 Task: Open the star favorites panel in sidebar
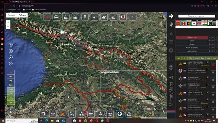pyautogui.click(x=171, y=33)
